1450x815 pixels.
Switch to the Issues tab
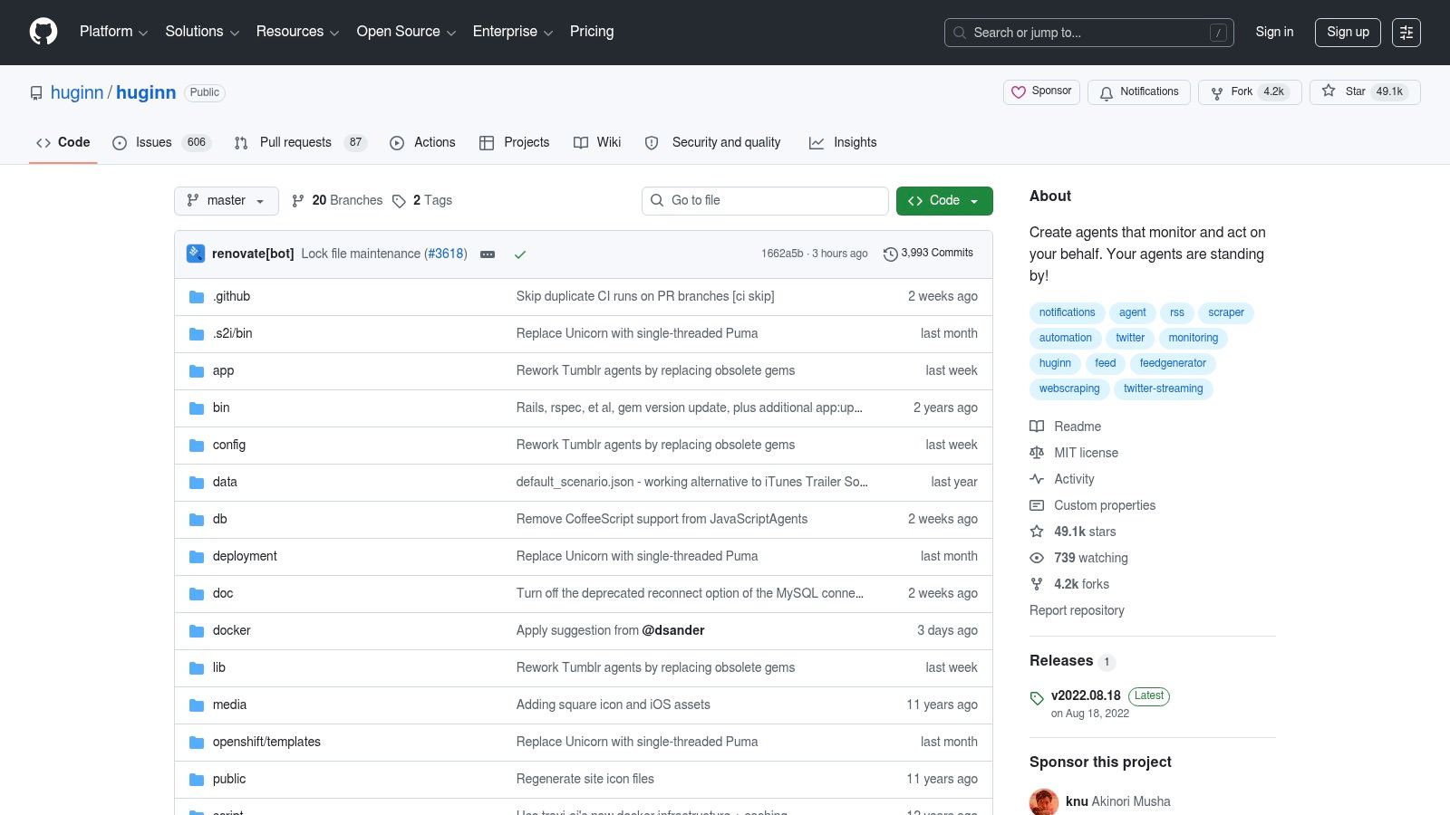(161, 143)
